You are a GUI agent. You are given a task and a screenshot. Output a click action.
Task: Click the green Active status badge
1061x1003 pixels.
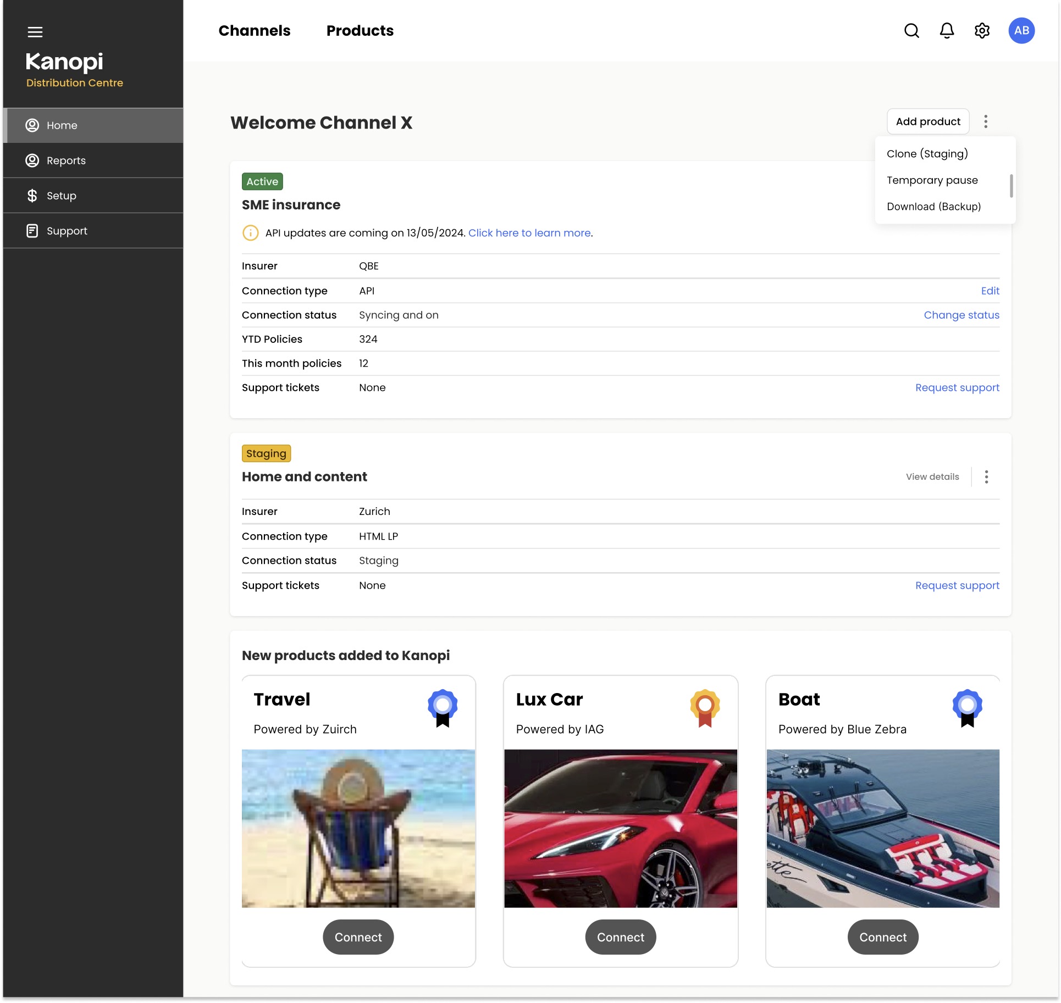262,181
